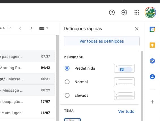Close the Definições rápidas panel
The height and width of the screenshot is (121, 160).
point(136,29)
